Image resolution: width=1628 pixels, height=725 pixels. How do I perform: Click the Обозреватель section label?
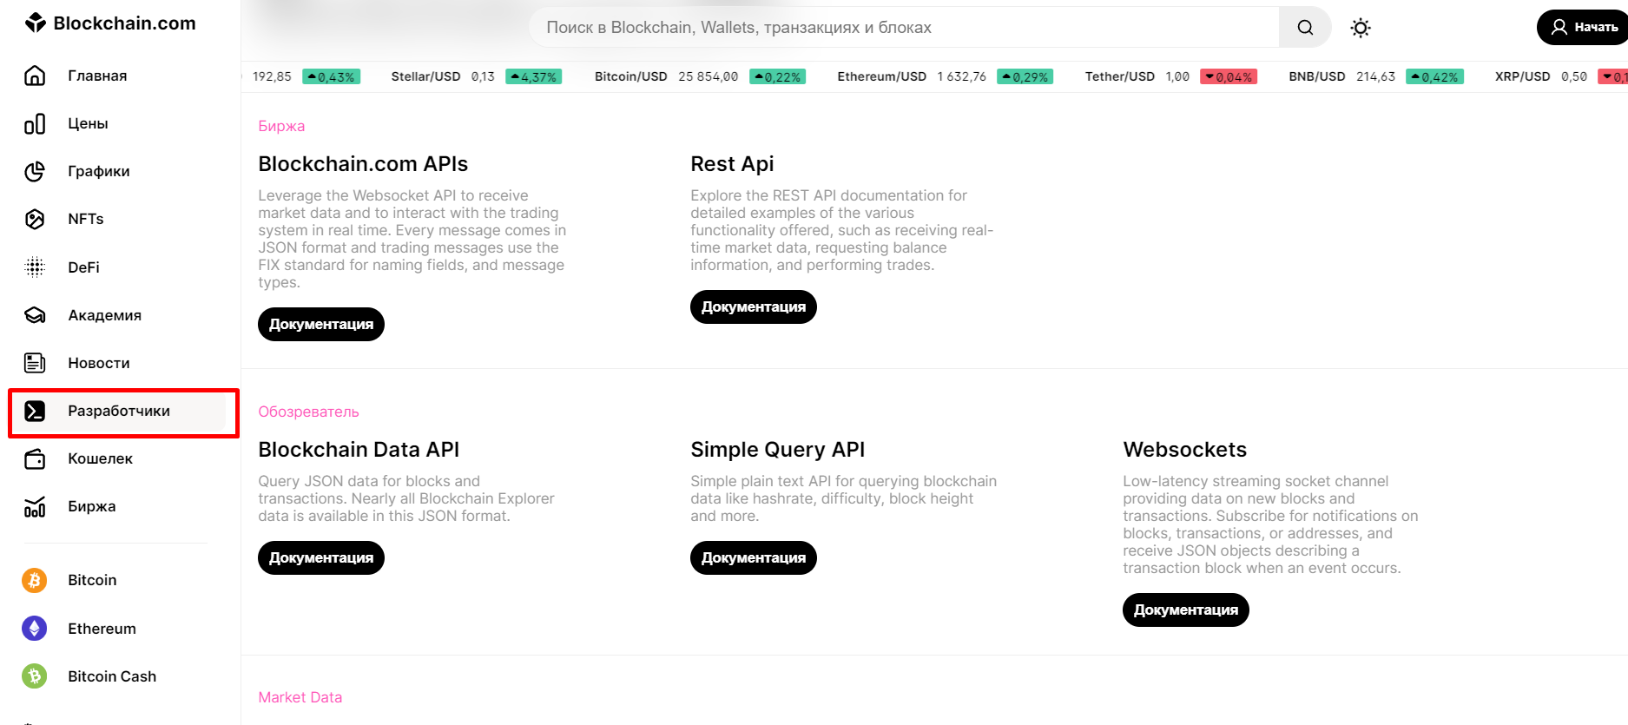click(x=308, y=412)
